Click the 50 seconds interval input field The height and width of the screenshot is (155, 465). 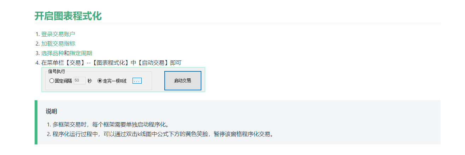[x=80, y=81]
